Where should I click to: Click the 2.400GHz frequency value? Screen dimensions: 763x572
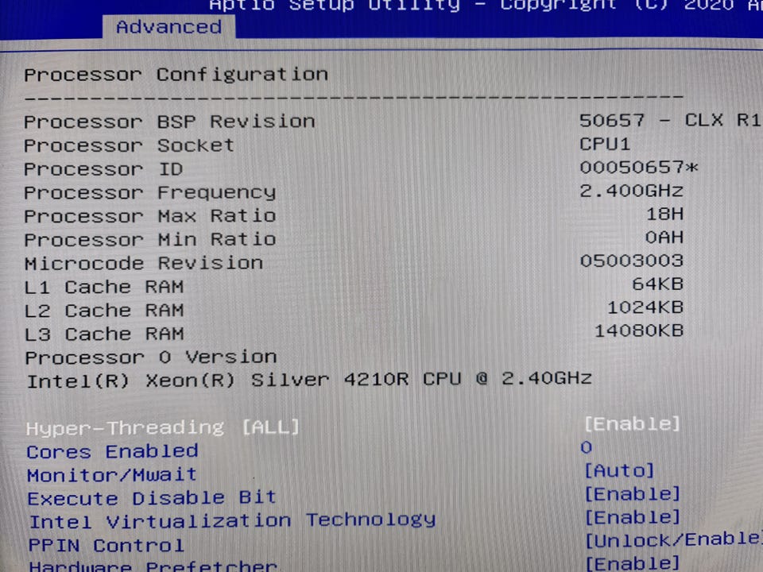click(631, 191)
